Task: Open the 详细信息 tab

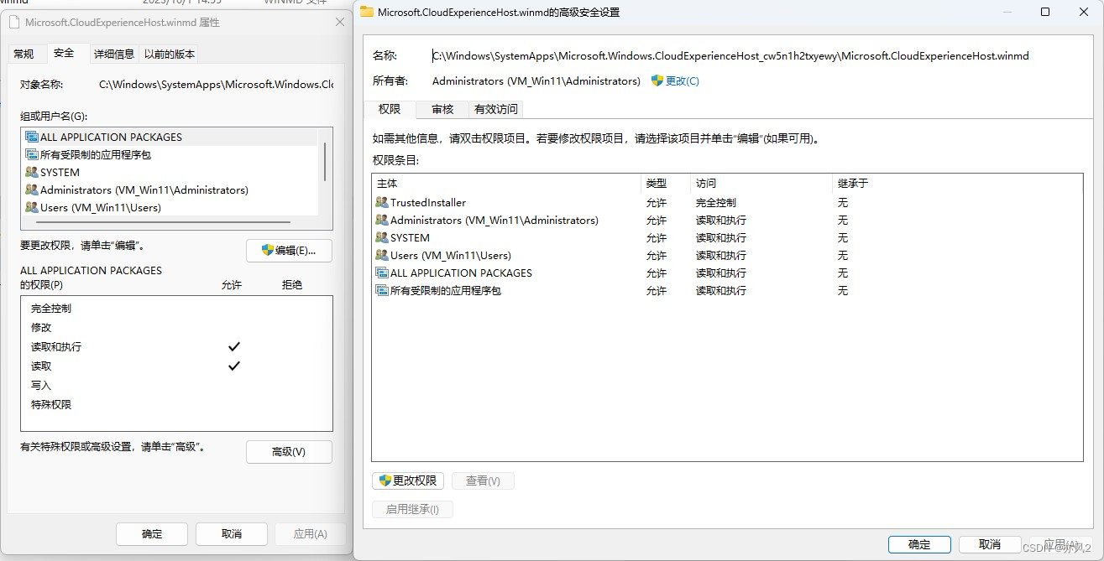Action: (113, 54)
